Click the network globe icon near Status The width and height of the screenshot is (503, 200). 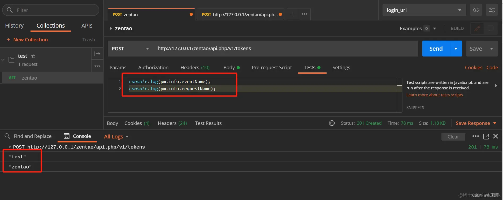pyautogui.click(x=332, y=123)
